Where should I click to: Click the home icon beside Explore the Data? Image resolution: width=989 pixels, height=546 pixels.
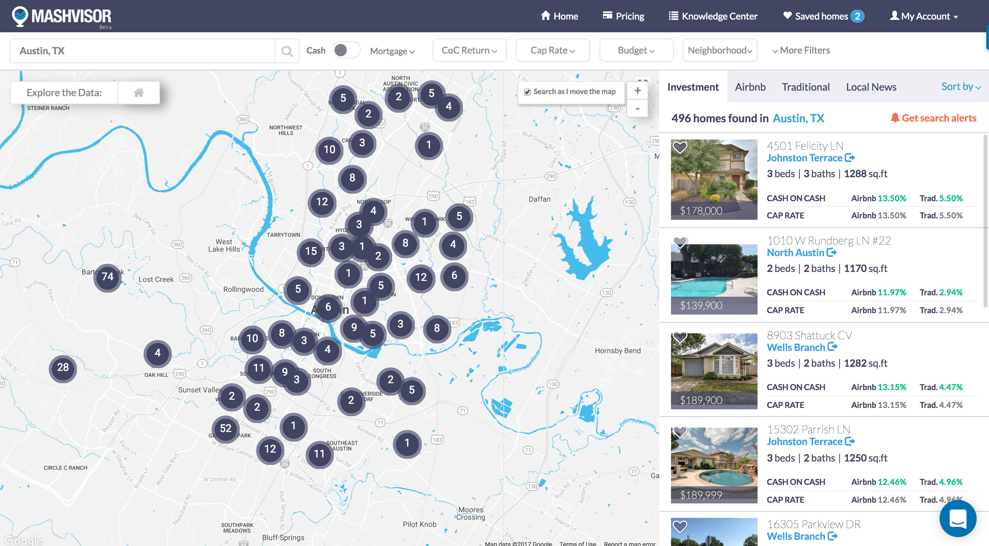[139, 92]
